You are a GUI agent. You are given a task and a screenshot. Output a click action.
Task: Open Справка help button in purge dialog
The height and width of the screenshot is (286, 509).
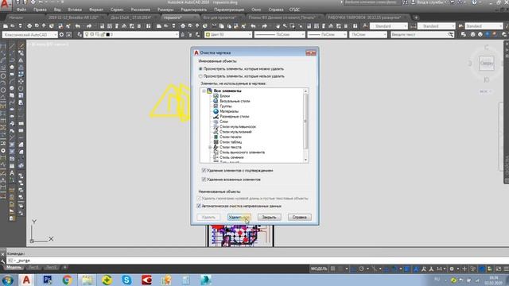point(299,217)
